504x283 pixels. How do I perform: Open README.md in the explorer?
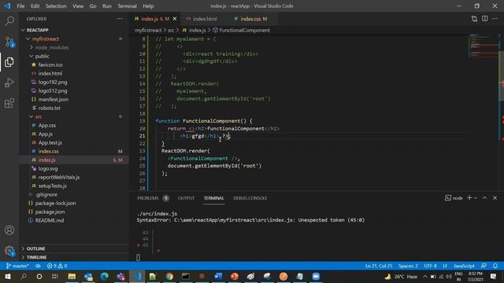pyautogui.click(x=49, y=220)
